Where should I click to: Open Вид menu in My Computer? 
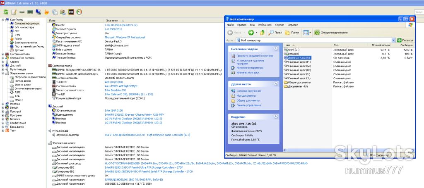(x=252, y=25)
